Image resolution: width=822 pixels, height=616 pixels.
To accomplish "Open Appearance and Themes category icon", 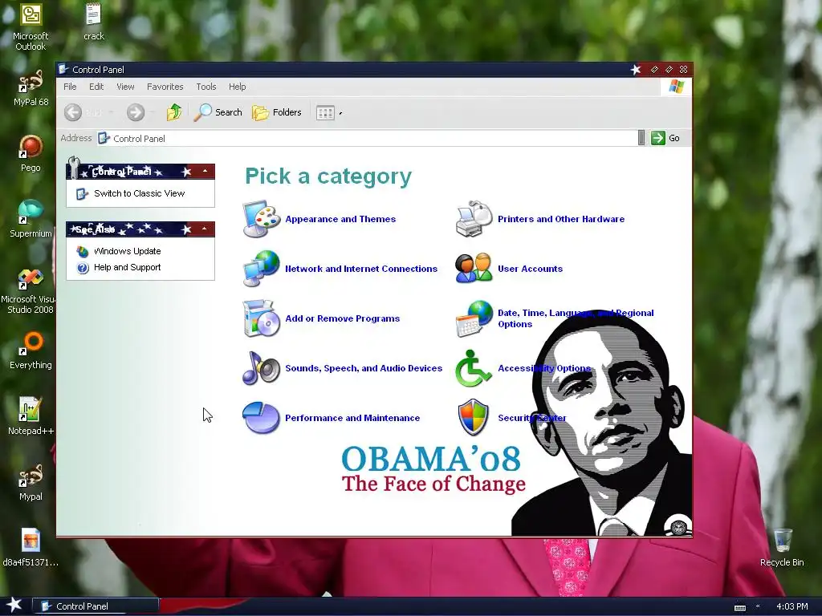I will pos(261,219).
